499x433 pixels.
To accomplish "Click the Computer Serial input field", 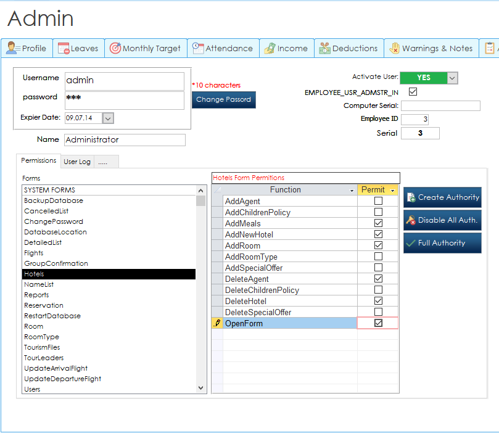I will tap(440, 105).
